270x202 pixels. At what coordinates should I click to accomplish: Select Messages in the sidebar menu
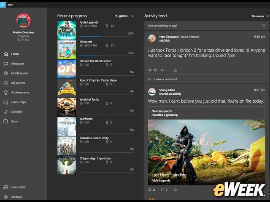[x=18, y=64]
